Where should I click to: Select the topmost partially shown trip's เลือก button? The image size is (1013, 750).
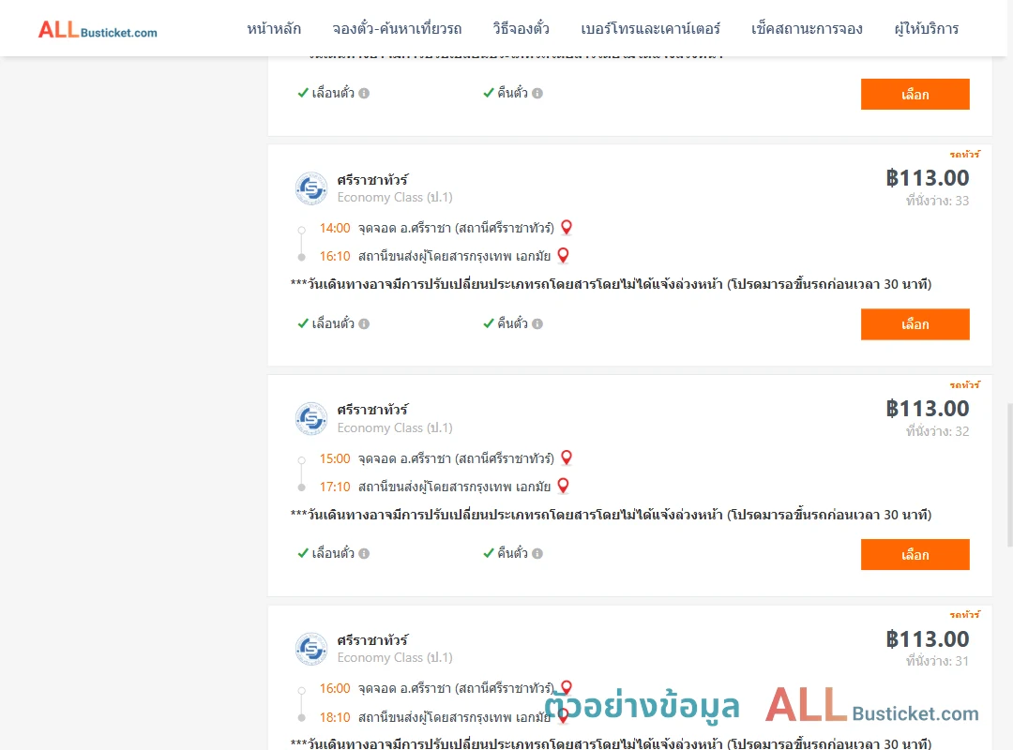click(x=915, y=95)
